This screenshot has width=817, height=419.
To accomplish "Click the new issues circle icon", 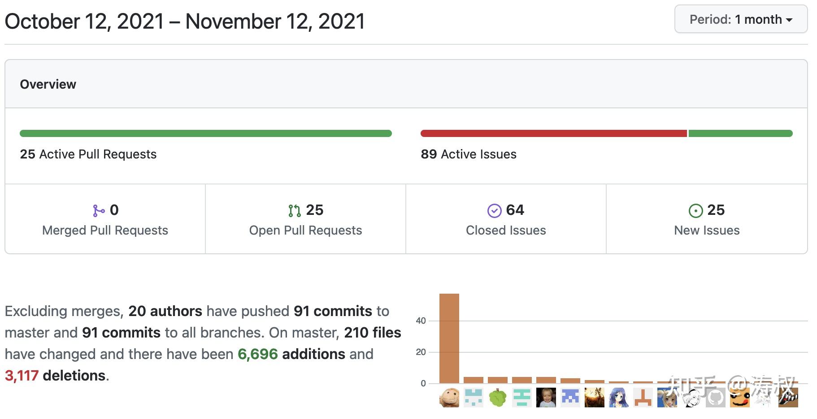I will [x=695, y=210].
